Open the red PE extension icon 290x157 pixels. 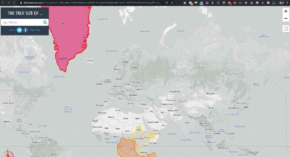[x=257, y=3]
